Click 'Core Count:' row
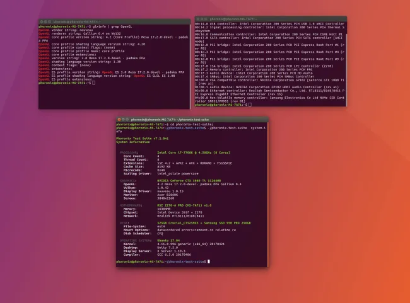The width and height of the screenshot is (410, 303). click(x=141, y=156)
